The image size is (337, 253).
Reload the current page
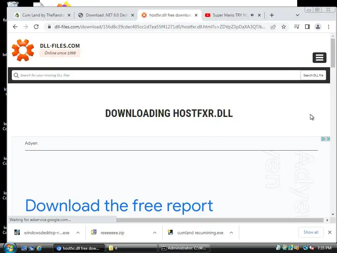36,27
